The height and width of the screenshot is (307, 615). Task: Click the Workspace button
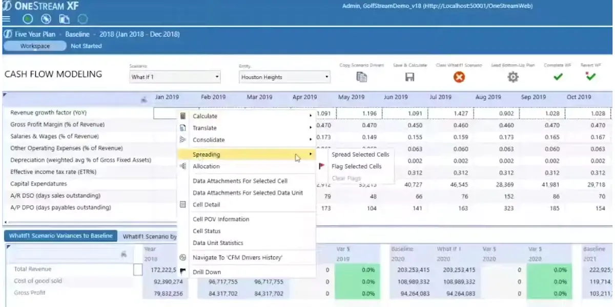pyautogui.click(x=35, y=46)
